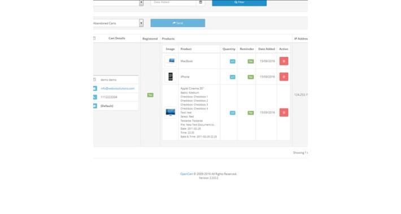Toggle the select-all checkbox in Cart Details header
This screenshot has height=214, width=401.
pyautogui.click(x=94, y=38)
